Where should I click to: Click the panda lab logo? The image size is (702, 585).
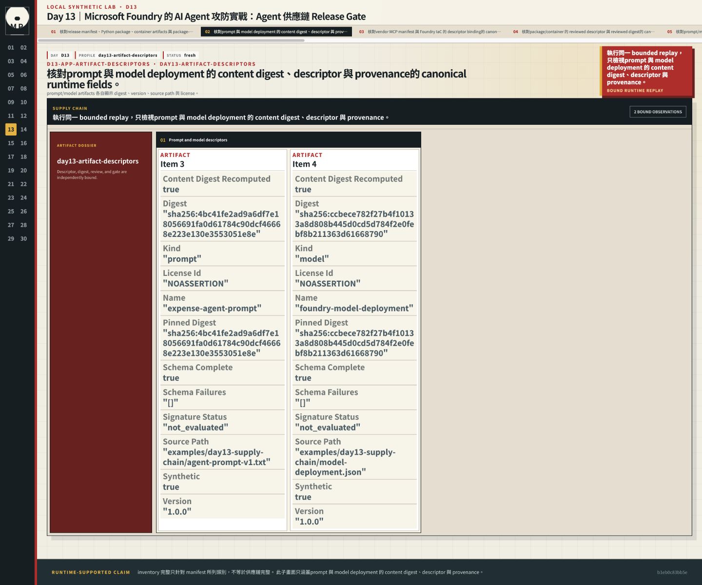(17, 20)
